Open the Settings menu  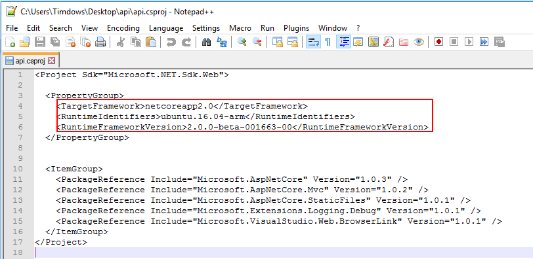206,28
